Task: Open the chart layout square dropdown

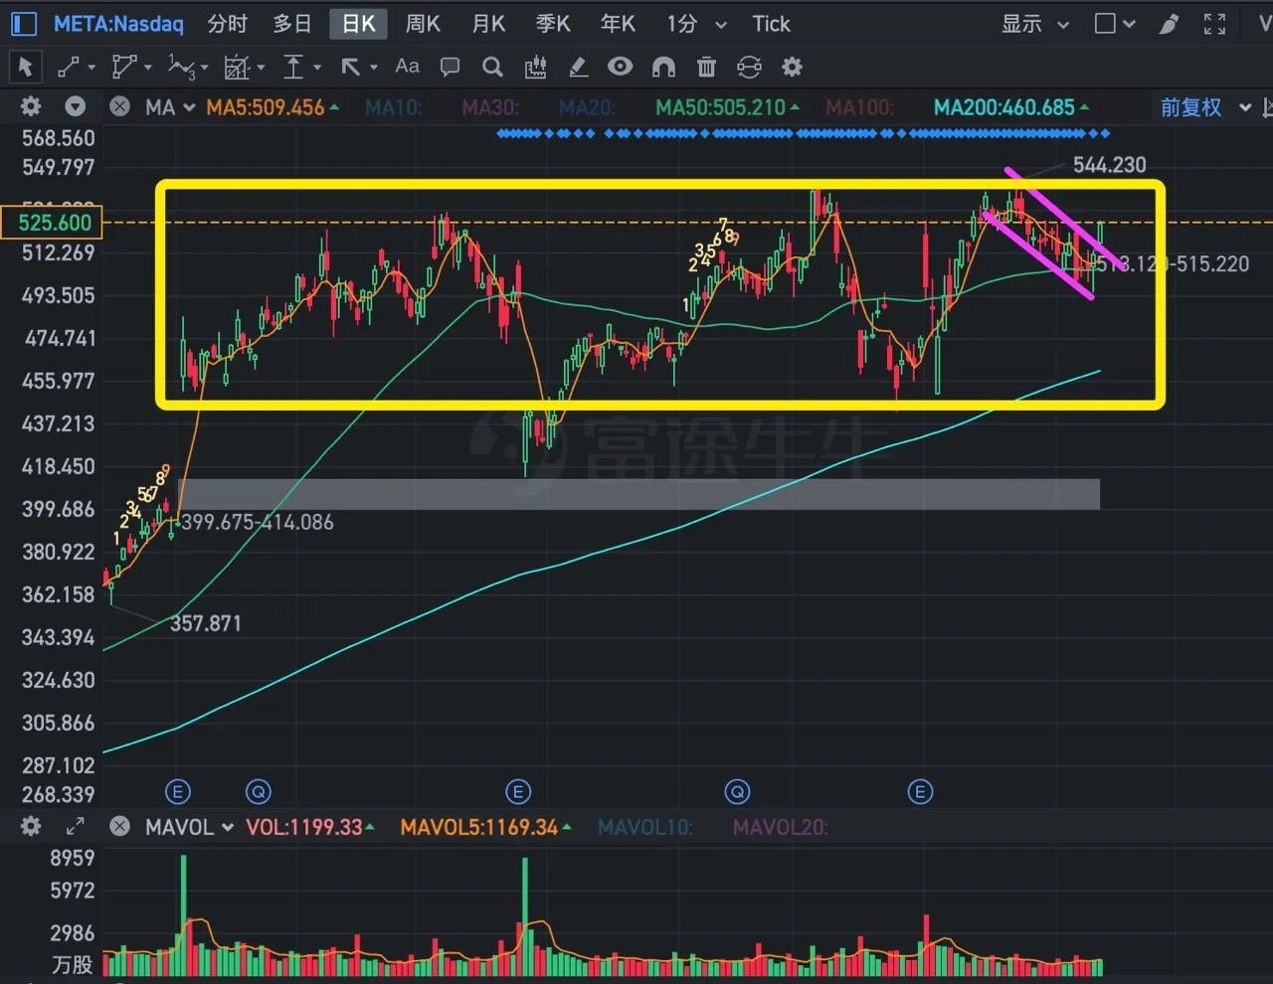Action: click(1114, 23)
